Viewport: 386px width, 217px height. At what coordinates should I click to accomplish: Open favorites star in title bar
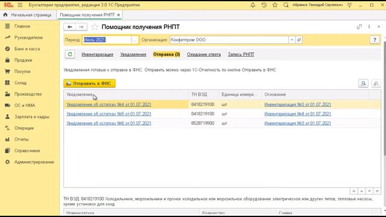click(275, 5)
